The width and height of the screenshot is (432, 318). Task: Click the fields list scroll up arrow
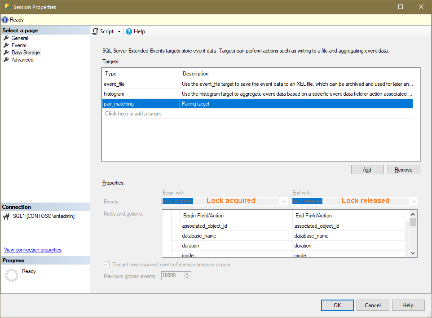tap(413, 214)
